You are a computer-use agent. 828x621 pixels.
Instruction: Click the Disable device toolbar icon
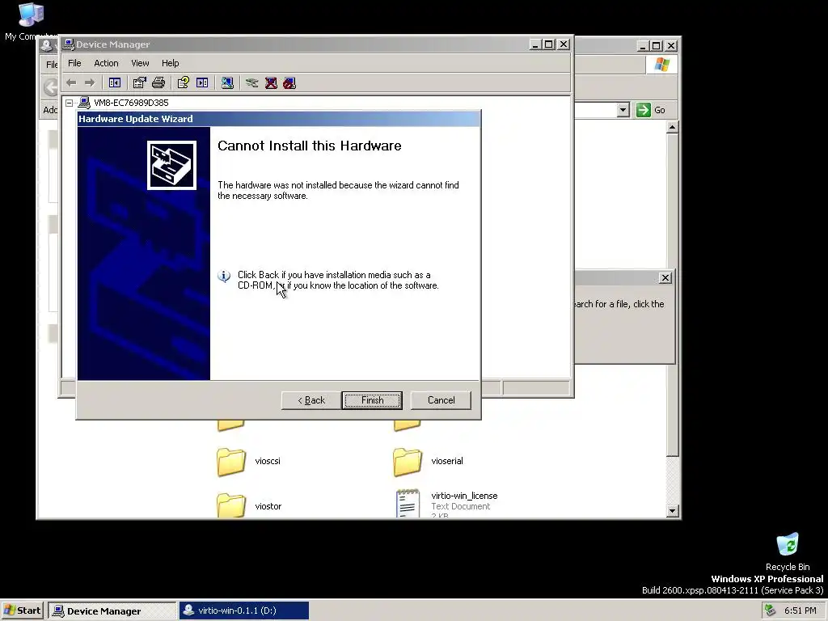pyautogui.click(x=289, y=83)
